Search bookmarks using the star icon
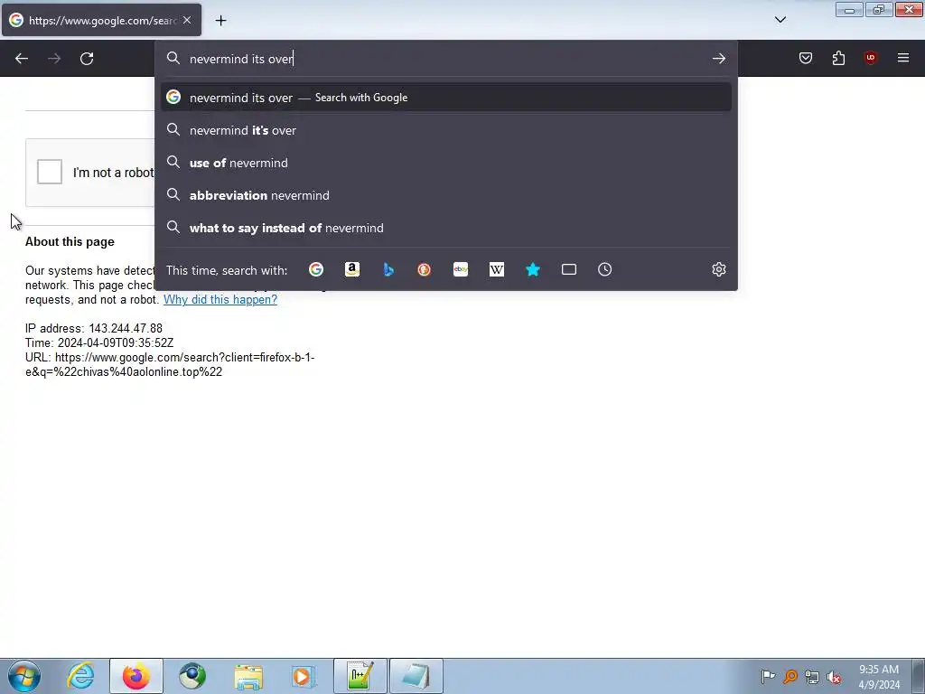Image resolution: width=925 pixels, height=694 pixels. [533, 269]
